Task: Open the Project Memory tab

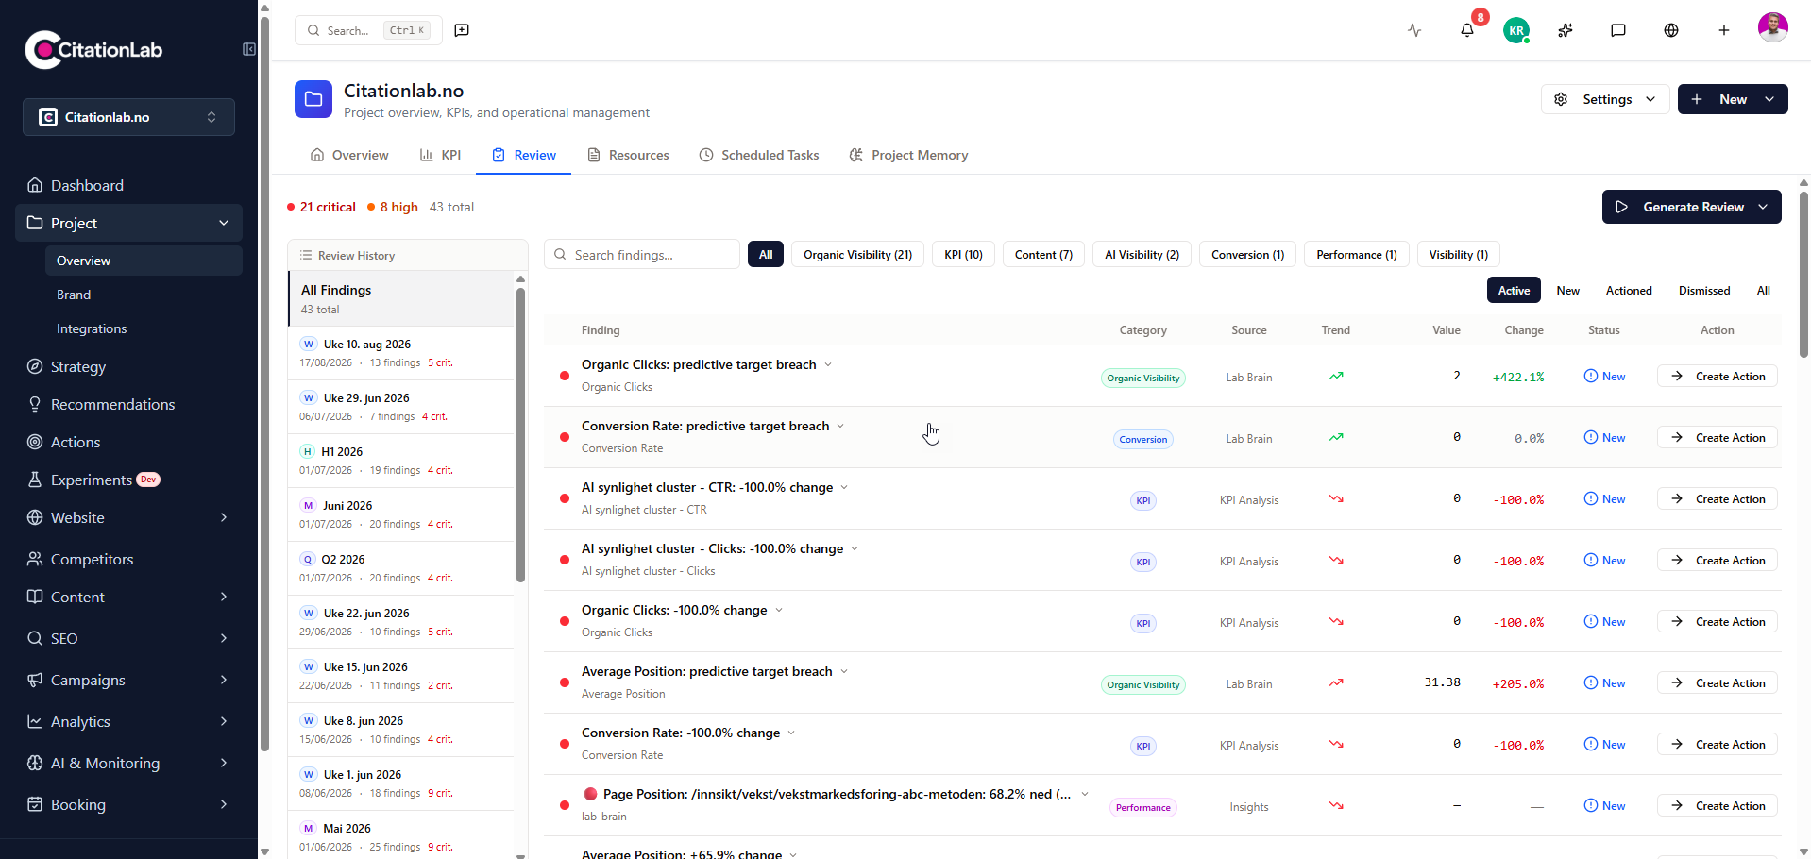Action: [908, 155]
